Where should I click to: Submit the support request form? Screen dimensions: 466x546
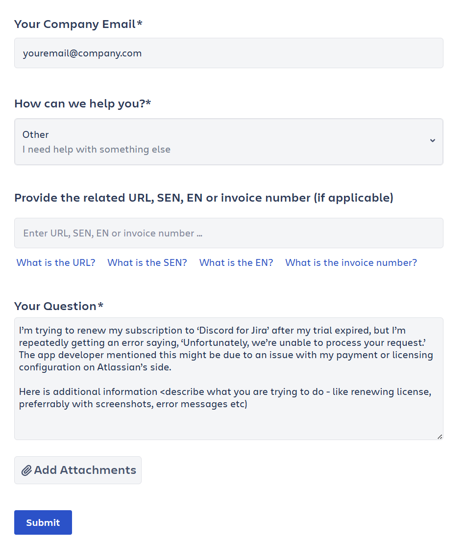(43, 522)
